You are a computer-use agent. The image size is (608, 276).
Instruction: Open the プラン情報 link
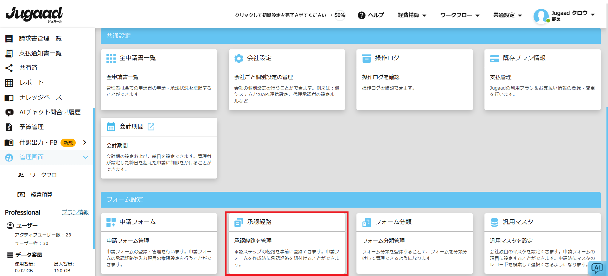tap(75, 212)
